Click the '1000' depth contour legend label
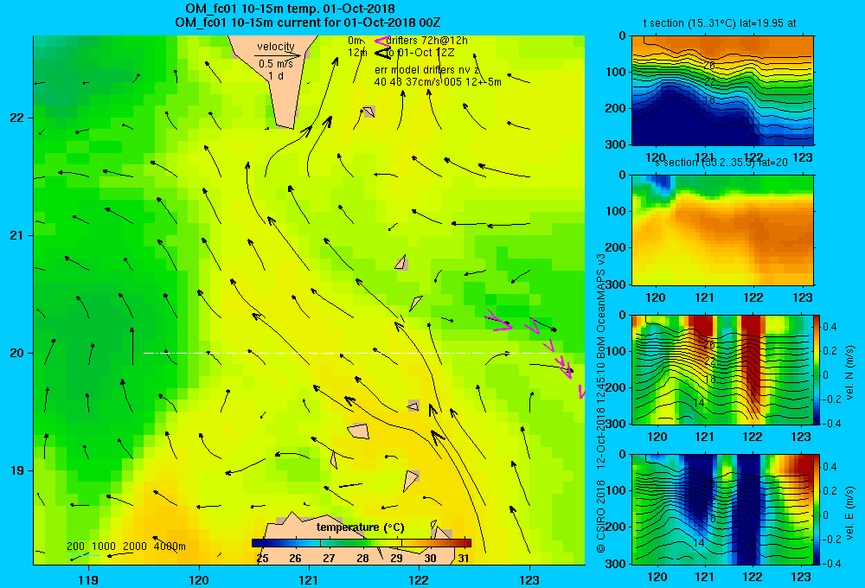The height and width of the screenshot is (588, 865). 104,546
